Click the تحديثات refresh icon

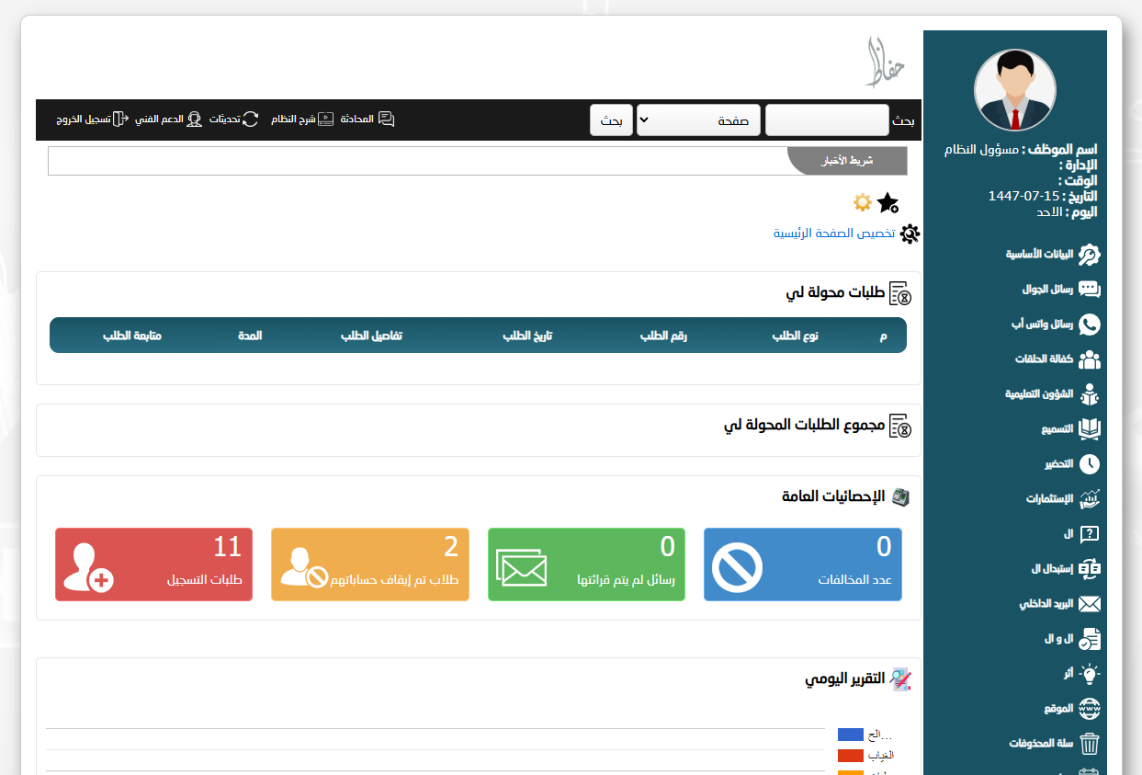[x=250, y=120]
